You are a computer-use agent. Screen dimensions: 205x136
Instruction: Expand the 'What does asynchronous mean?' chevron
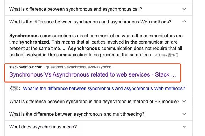(184, 127)
